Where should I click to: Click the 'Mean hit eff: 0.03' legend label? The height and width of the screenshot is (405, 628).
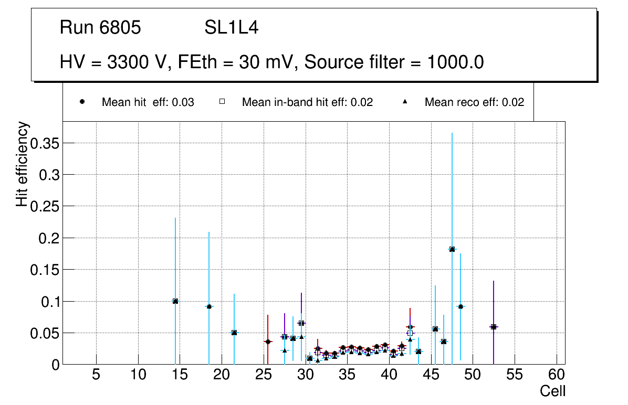[148, 102]
